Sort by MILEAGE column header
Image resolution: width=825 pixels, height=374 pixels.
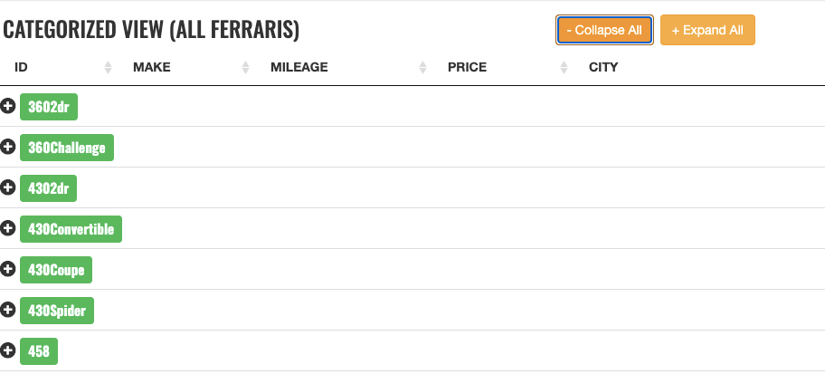299,67
